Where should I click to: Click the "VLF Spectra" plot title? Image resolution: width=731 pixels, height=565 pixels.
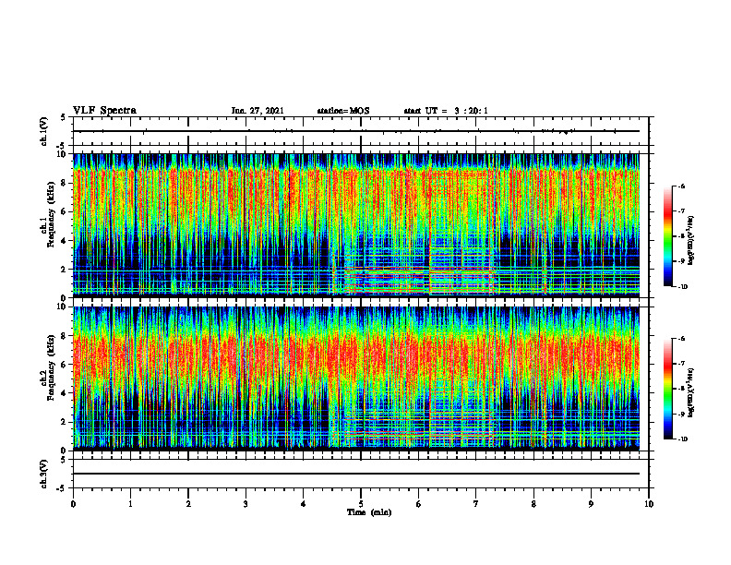click(x=104, y=111)
